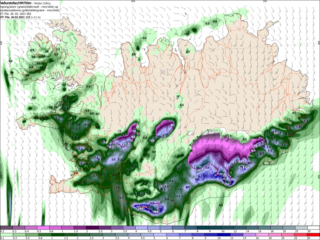
Task: Click the 7.4 precipitation value on map
Action: 80,149
